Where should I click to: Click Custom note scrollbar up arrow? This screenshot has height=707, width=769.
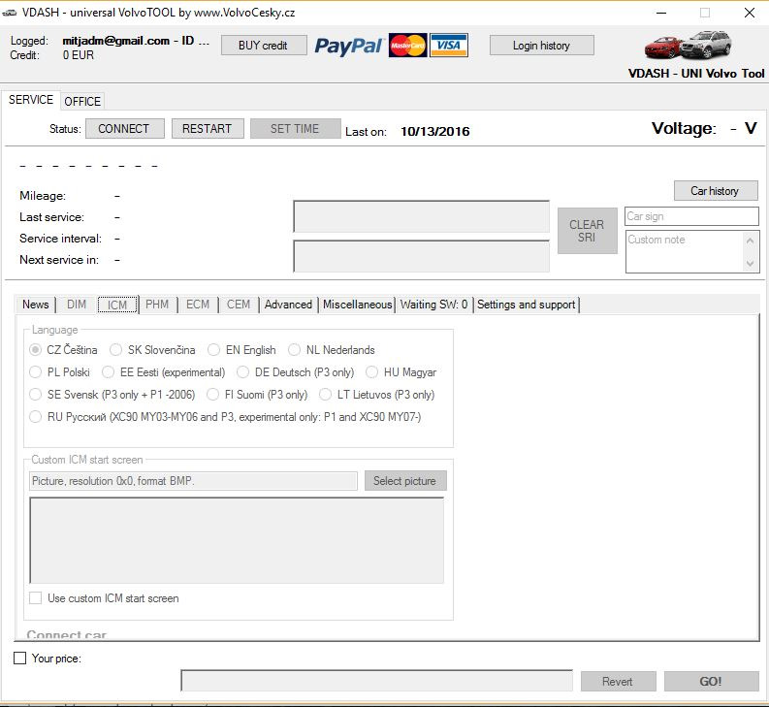750,241
